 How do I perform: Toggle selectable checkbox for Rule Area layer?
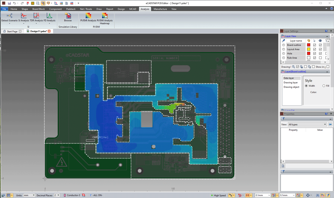click(x=315, y=58)
